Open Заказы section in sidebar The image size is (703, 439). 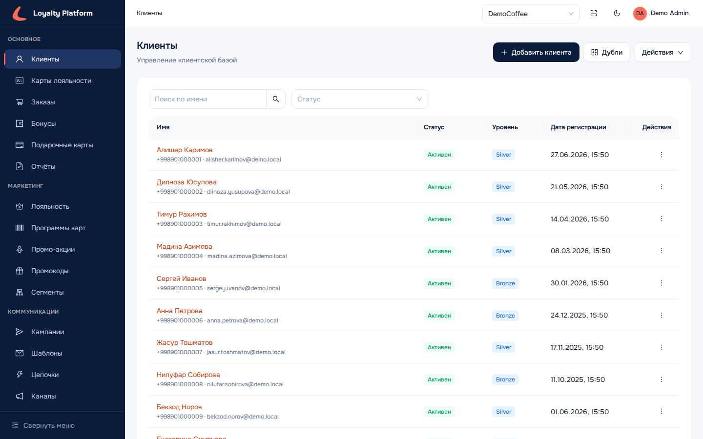(62, 102)
